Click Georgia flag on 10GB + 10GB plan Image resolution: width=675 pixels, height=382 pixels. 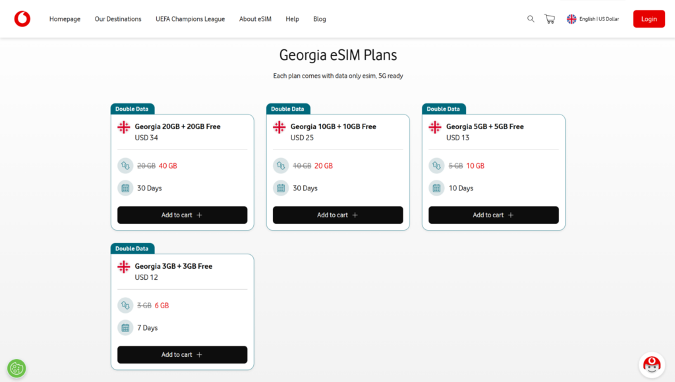(x=279, y=127)
